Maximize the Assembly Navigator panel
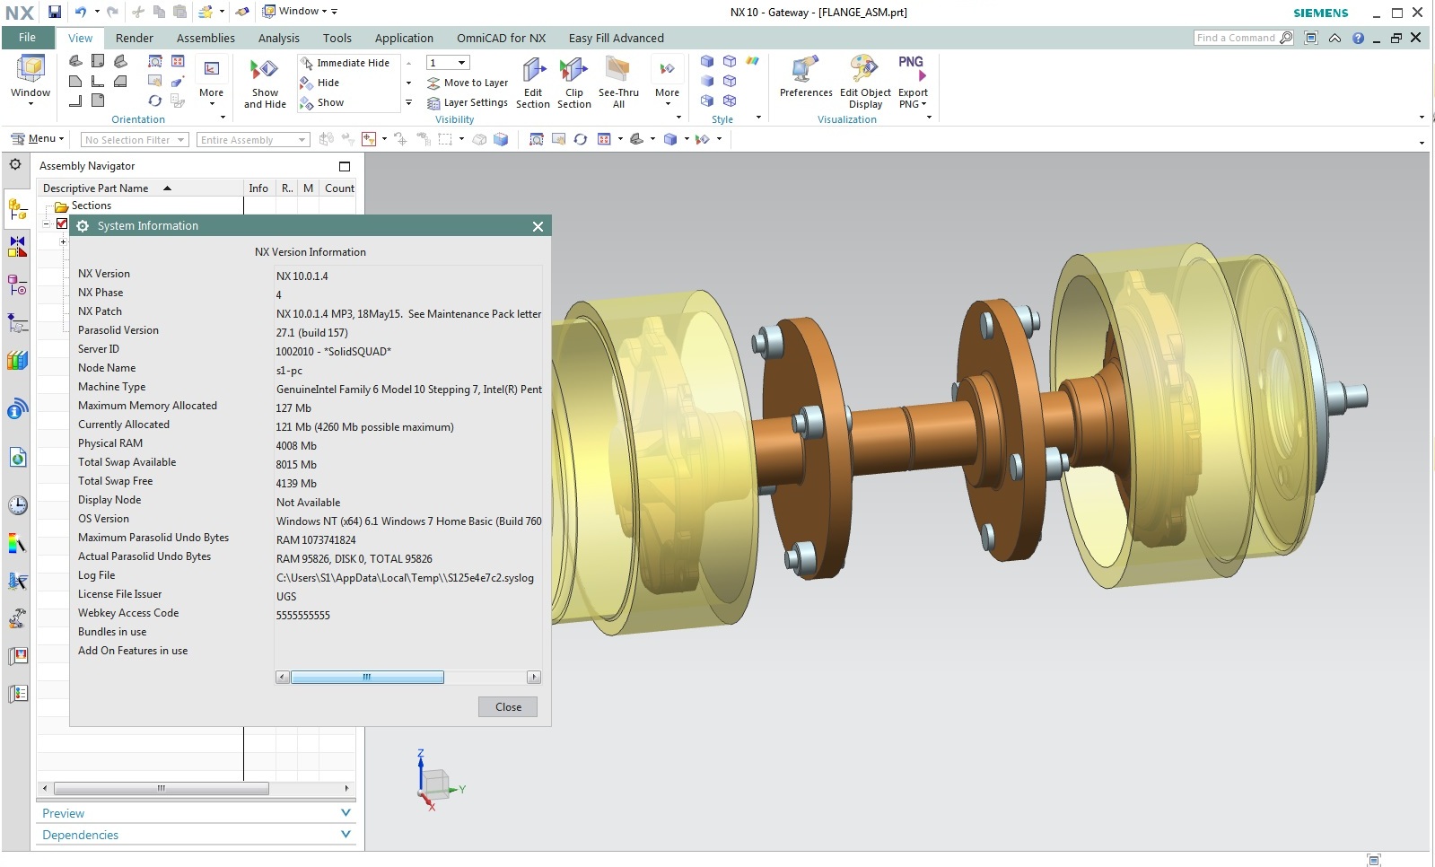This screenshot has width=1435, height=867. click(x=345, y=166)
